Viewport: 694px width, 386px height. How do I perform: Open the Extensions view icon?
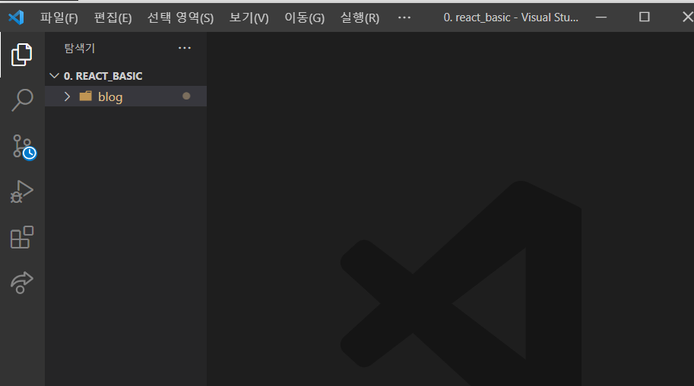(x=22, y=237)
